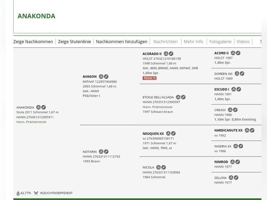Click the ANAKONDA page heading
This screenshot has height=200, width=267.
(36, 16)
